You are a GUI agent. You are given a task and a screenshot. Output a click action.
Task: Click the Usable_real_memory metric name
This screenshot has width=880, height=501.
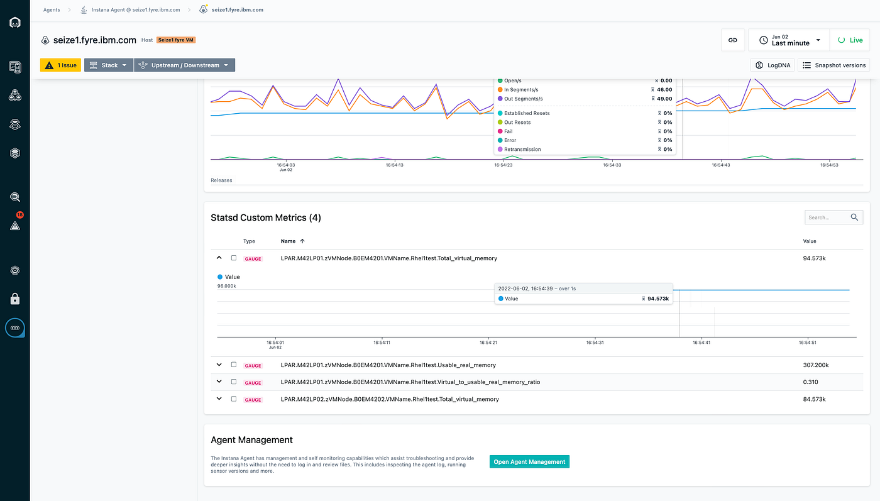tap(388, 365)
